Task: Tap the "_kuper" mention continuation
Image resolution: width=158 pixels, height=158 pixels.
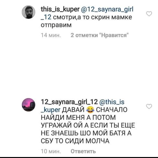Action: click(x=51, y=110)
